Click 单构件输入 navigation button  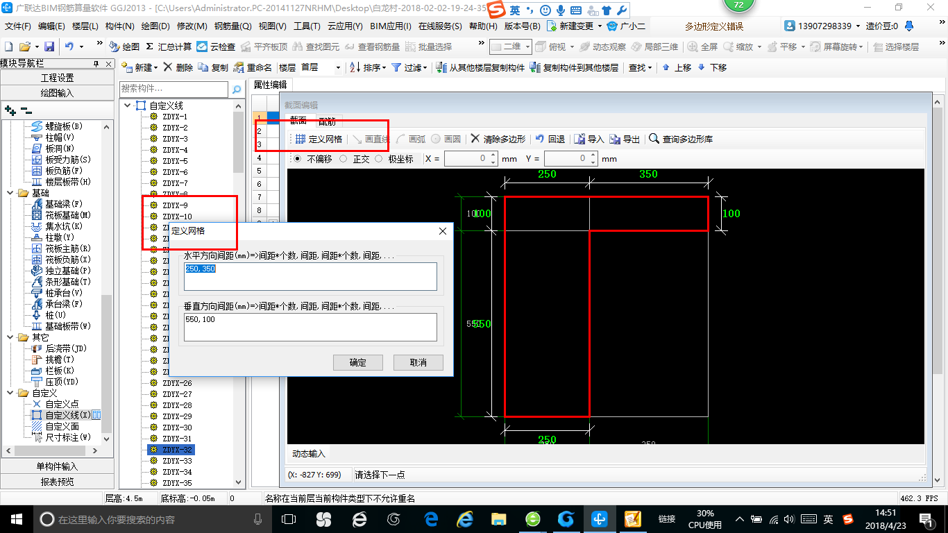tap(57, 466)
